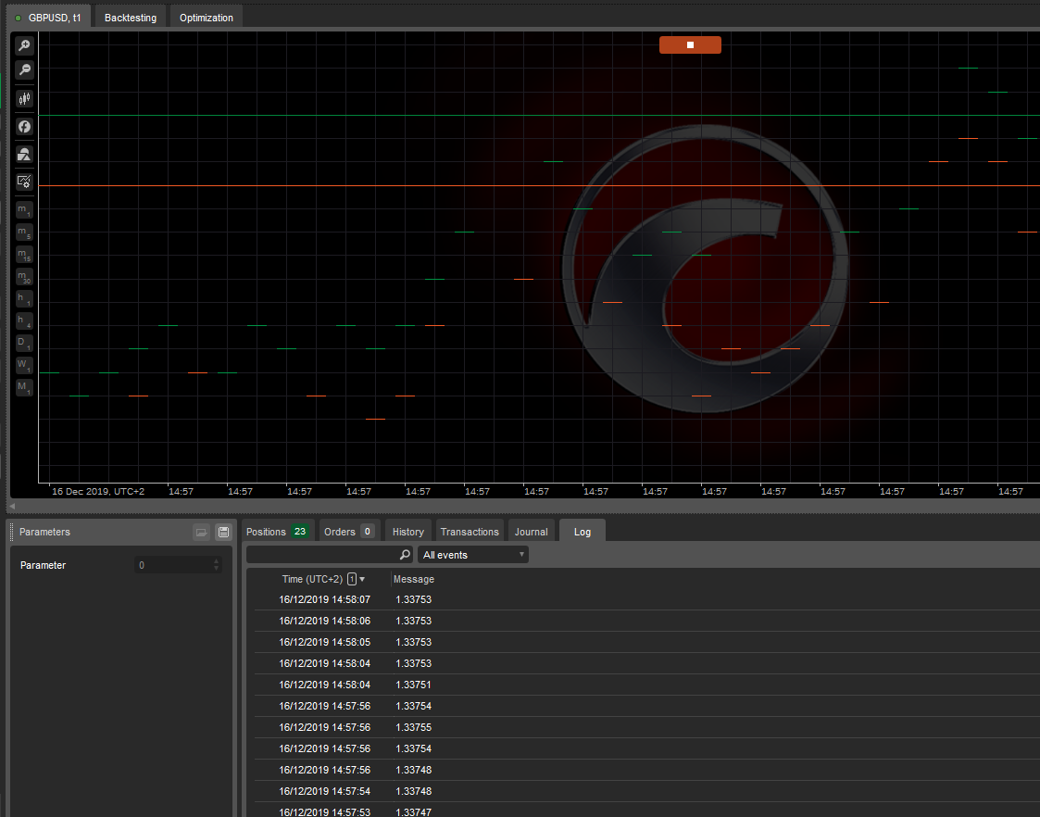This screenshot has height=817, width=1040.
Task: Select the m5 timeframe
Action: pyautogui.click(x=24, y=233)
